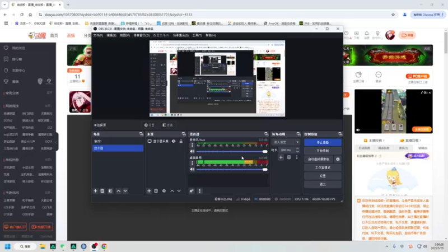
Task: Increase transition duration with up arrow
Action: coord(297,148)
